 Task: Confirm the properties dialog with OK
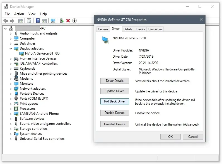pyautogui.click(x=170, y=136)
